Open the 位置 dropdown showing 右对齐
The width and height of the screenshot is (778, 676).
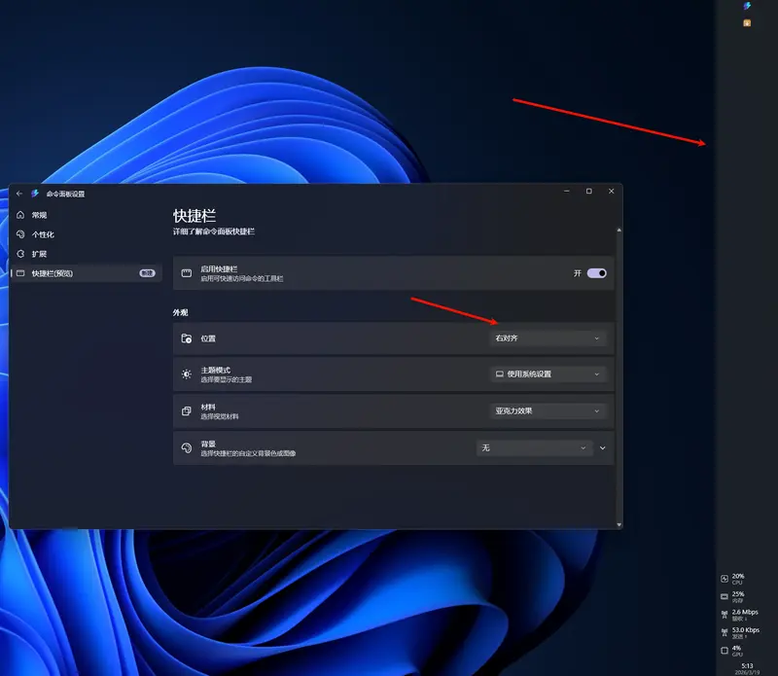click(548, 338)
